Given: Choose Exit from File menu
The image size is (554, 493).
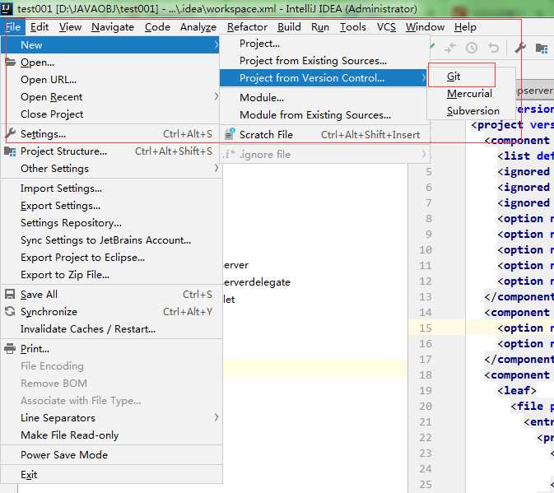Looking at the screenshot, I should pyautogui.click(x=29, y=475).
